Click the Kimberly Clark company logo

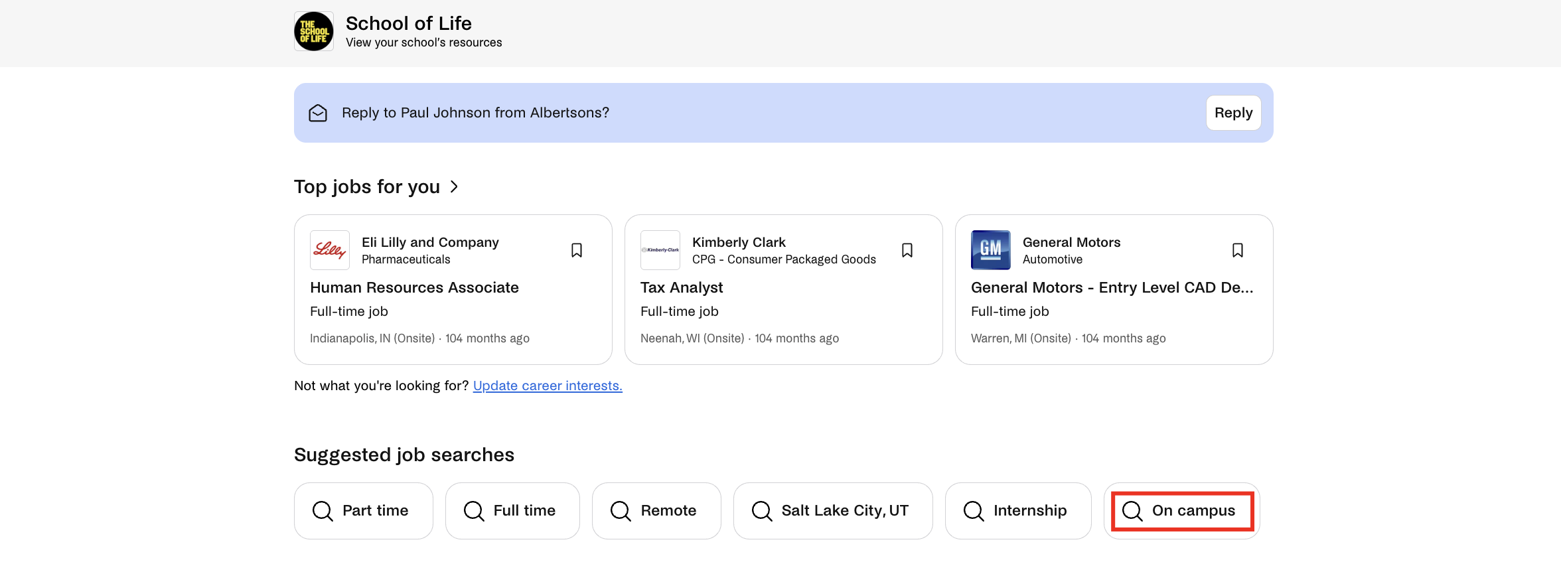pos(660,250)
